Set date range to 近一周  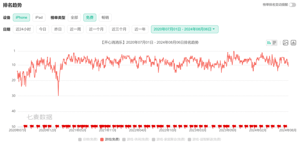[x=75, y=29]
